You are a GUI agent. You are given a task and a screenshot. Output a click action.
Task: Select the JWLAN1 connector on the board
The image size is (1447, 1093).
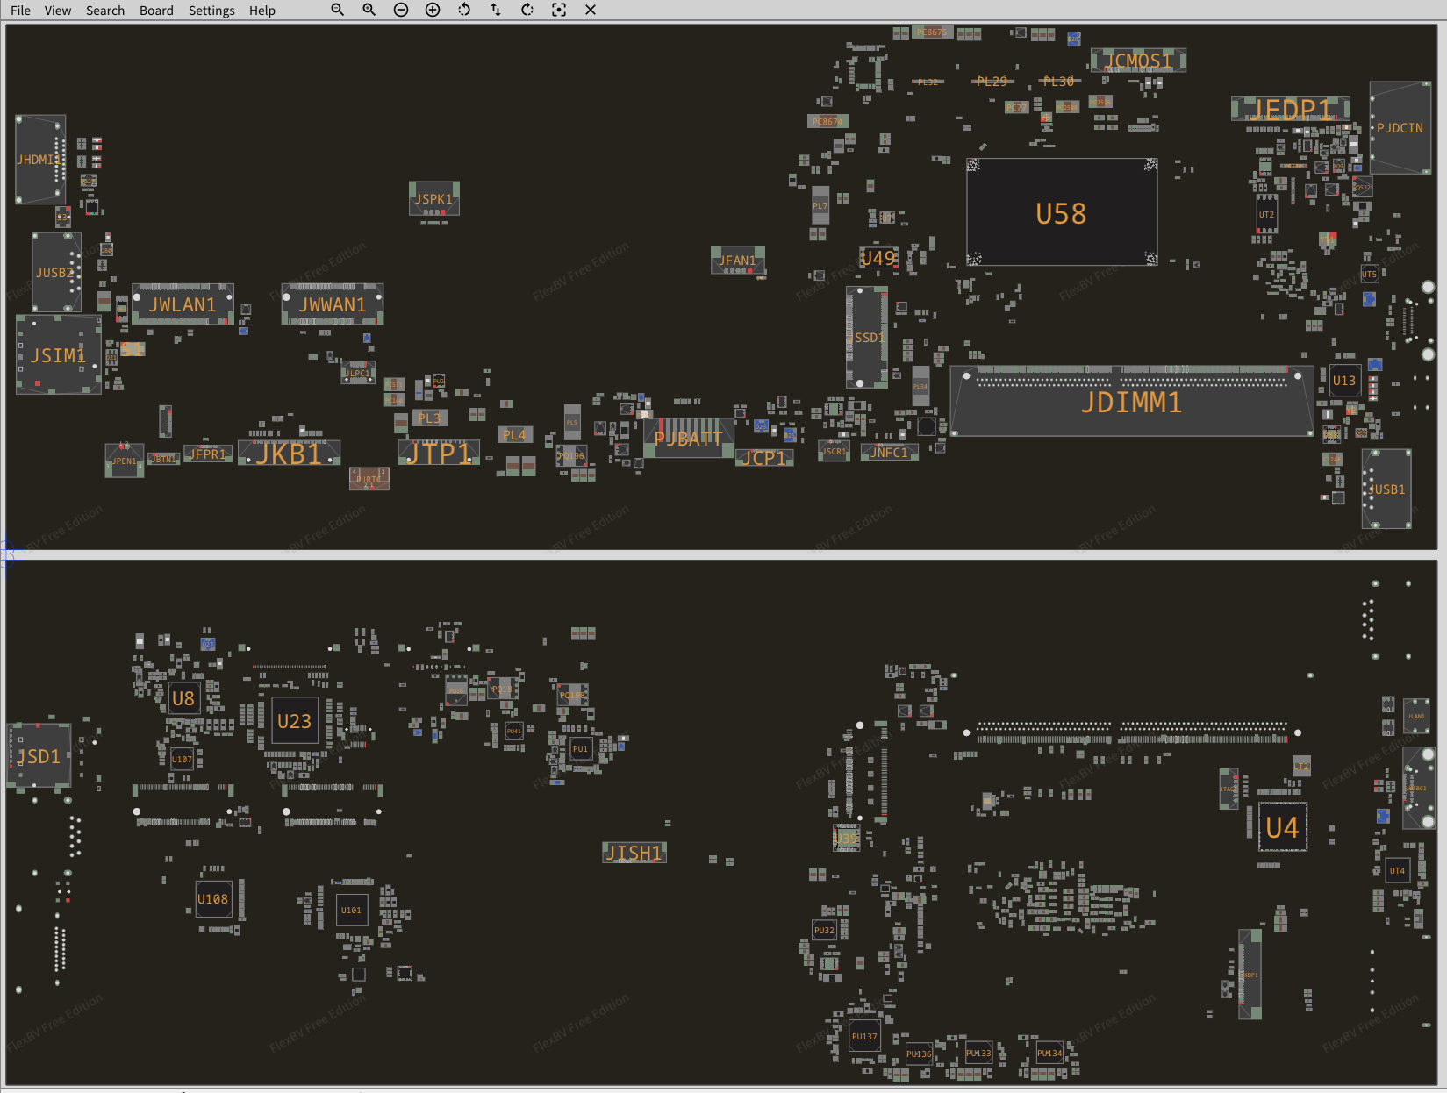click(183, 304)
